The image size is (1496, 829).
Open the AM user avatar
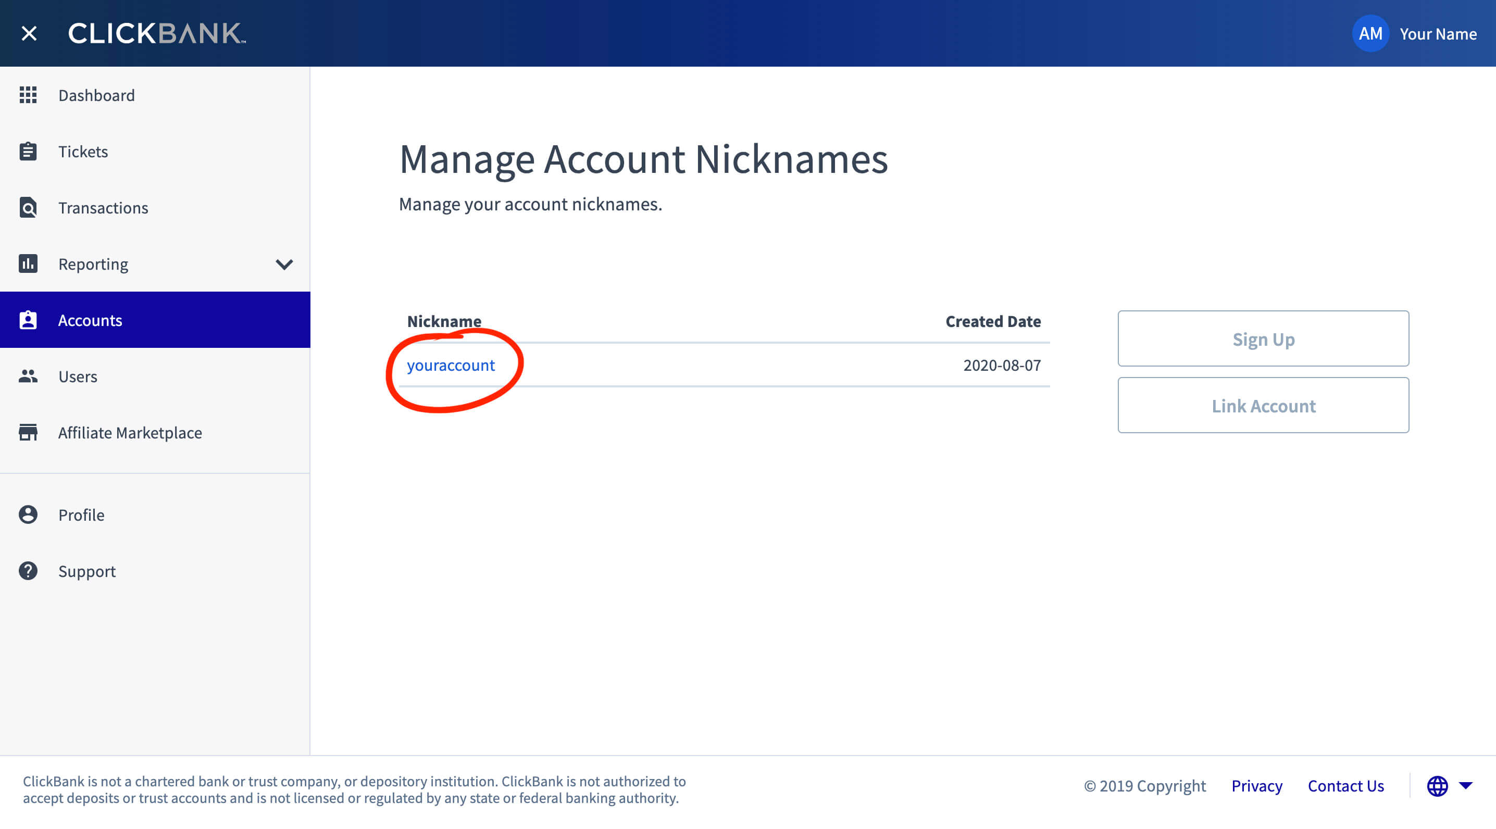click(1370, 34)
